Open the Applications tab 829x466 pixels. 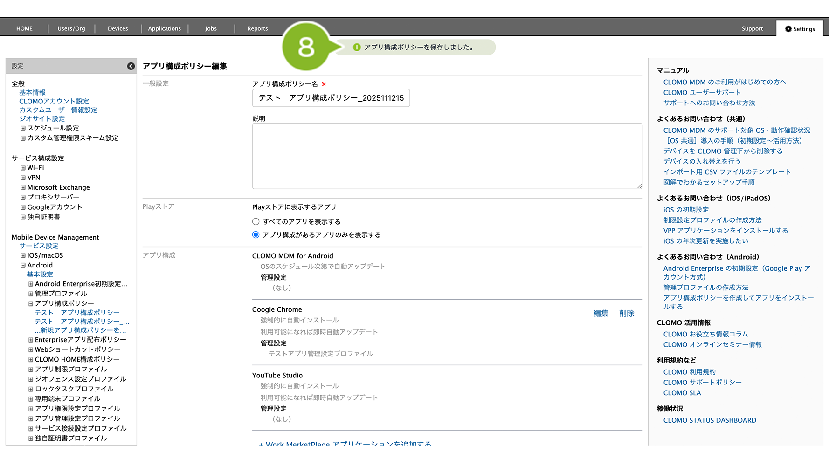(x=164, y=28)
